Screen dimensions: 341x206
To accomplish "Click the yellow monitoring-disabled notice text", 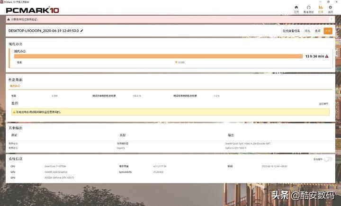I will point(38,112).
